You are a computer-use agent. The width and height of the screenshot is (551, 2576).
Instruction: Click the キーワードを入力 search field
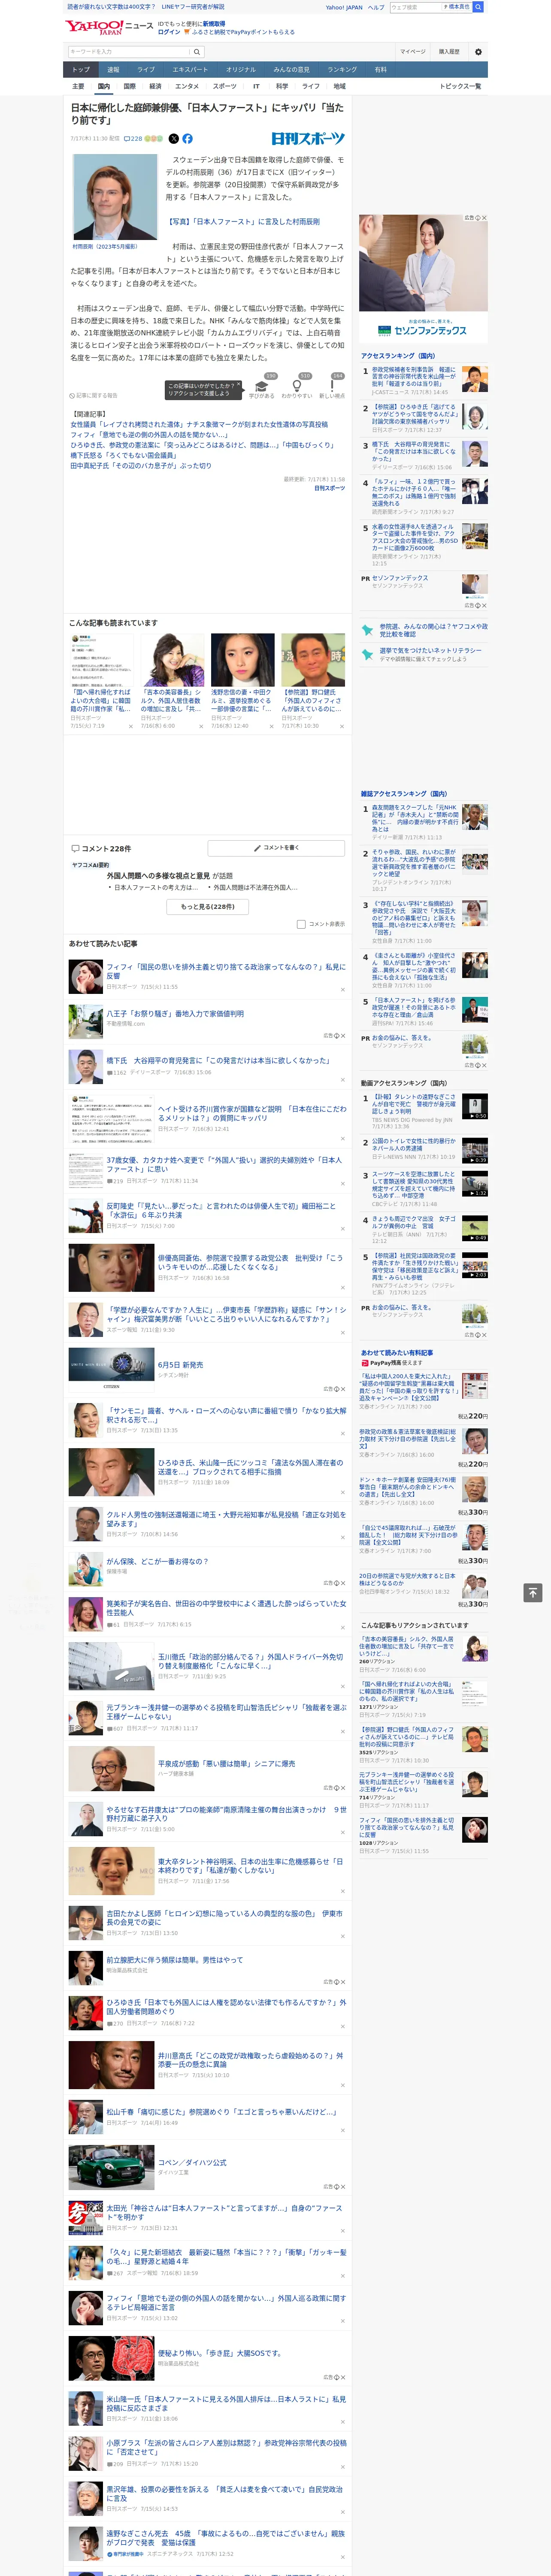(x=129, y=52)
